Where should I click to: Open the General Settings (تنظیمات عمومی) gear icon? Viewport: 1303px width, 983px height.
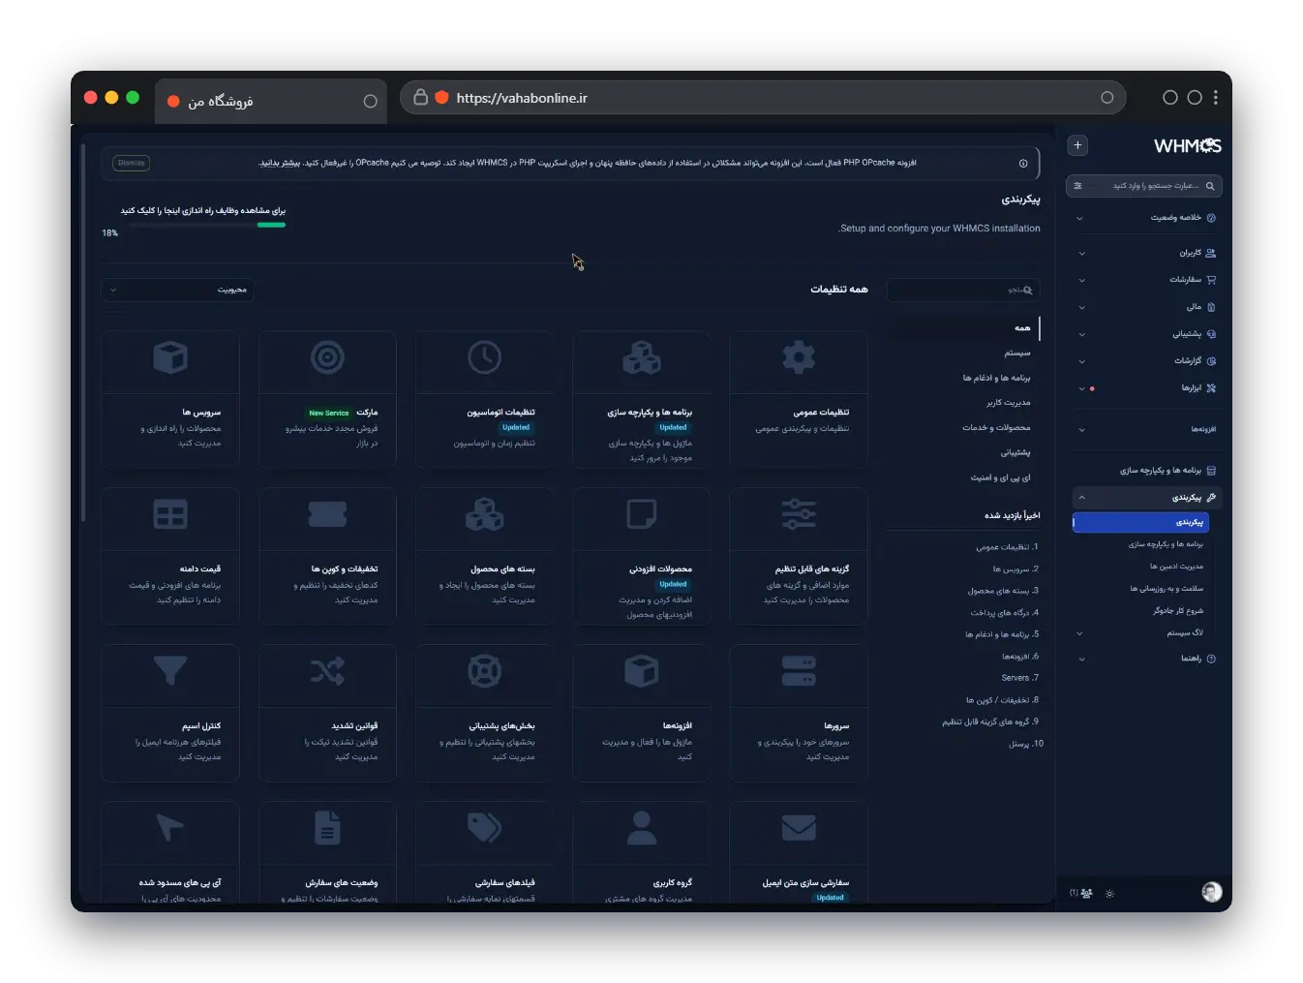(x=799, y=357)
